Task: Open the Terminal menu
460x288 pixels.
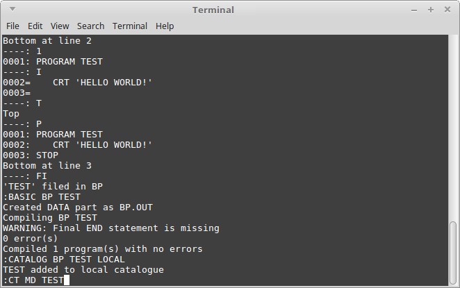Action: pos(130,26)
